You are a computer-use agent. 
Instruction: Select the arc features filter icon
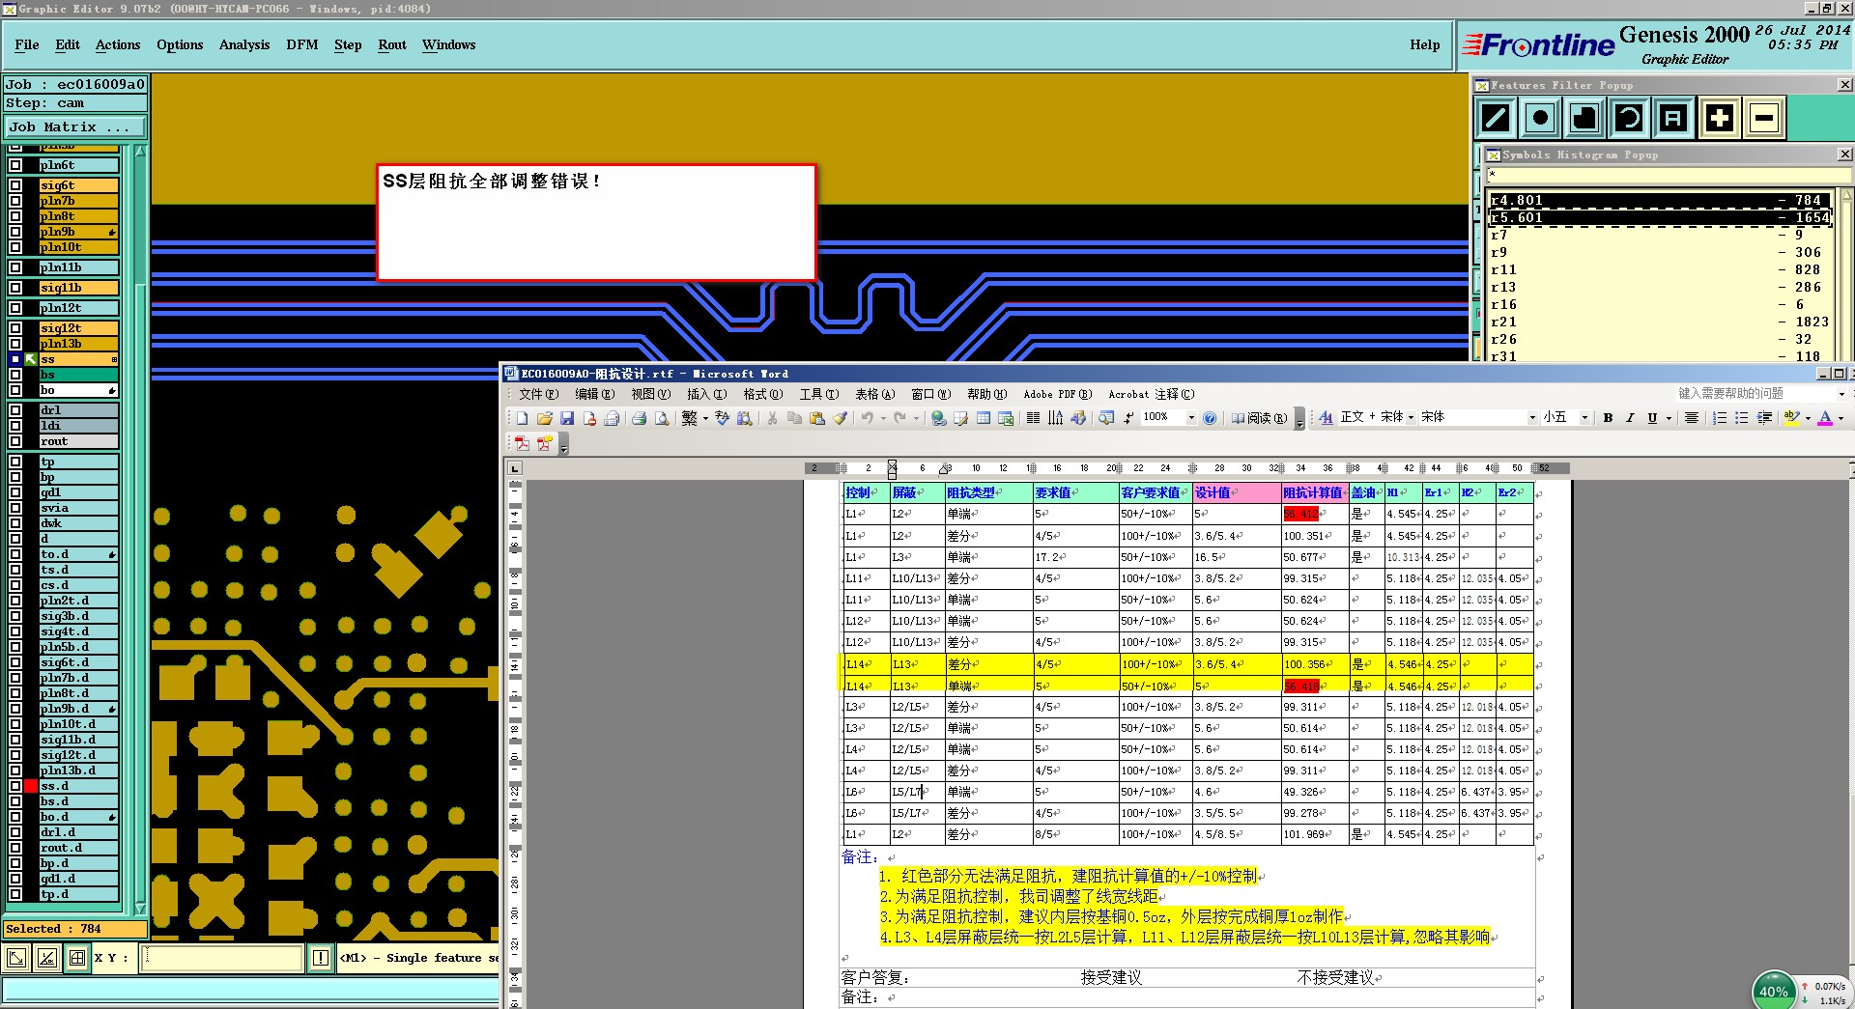(1629, 118)
